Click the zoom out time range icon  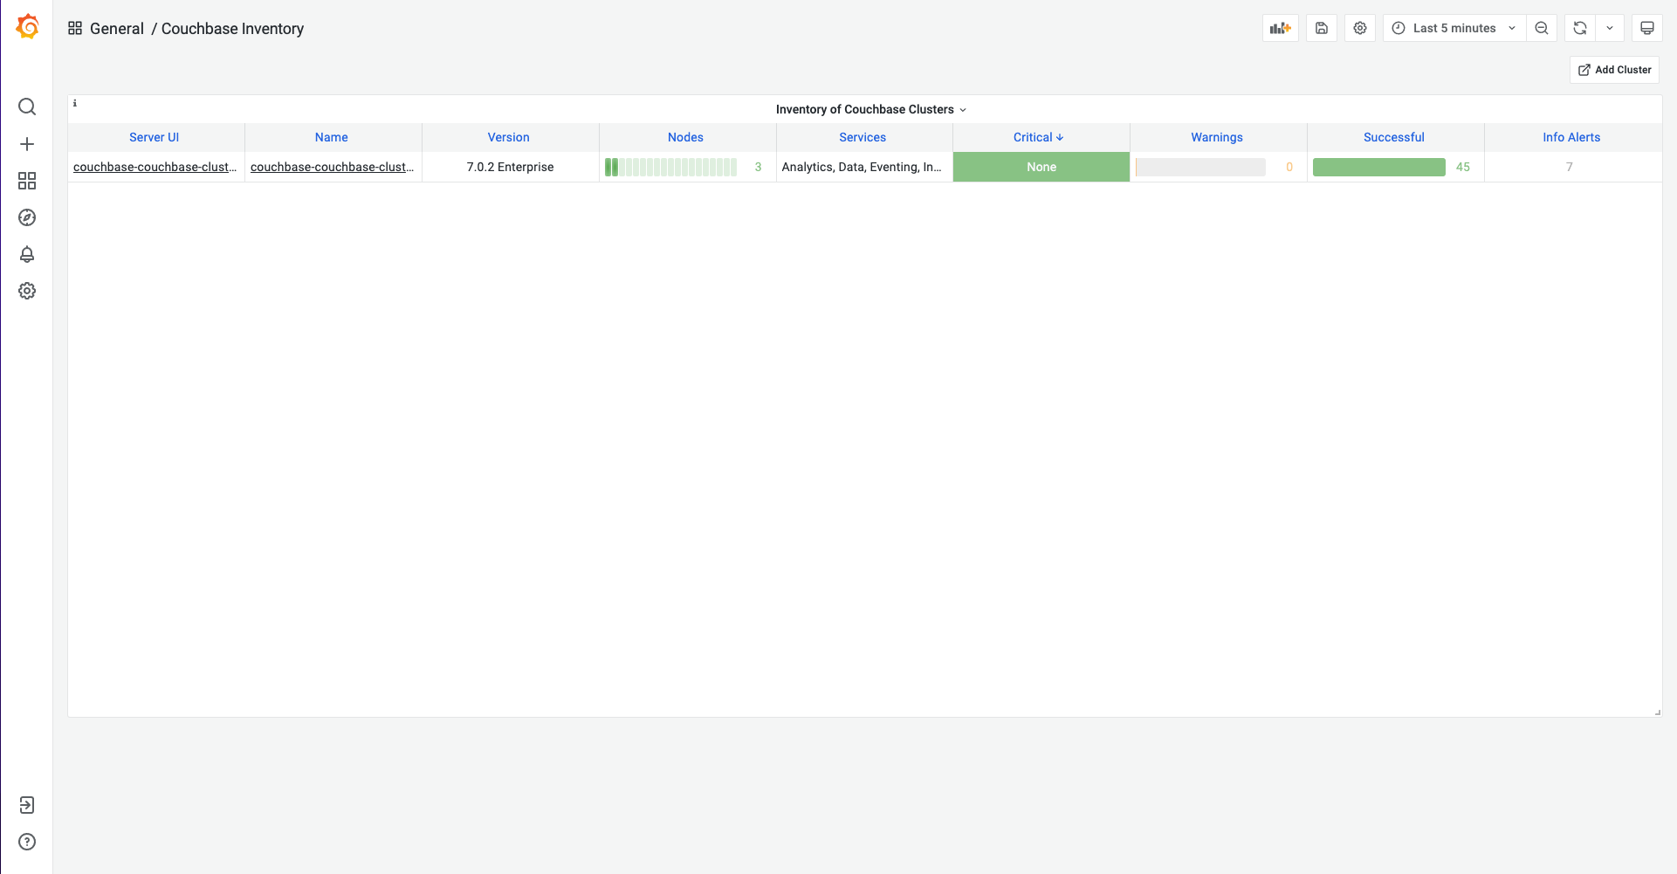click(x=1542, y=28)
